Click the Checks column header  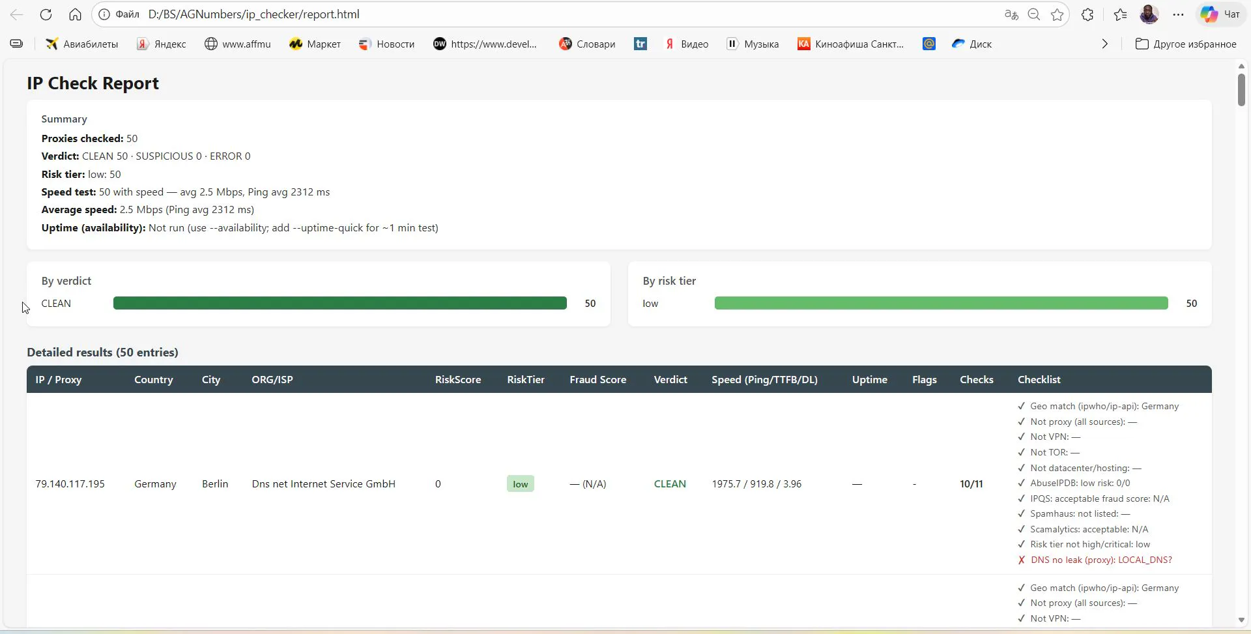coord(977,379)
